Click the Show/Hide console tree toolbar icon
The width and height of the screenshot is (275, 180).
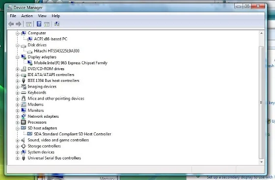pyautogui.click(x=29, y=24)
